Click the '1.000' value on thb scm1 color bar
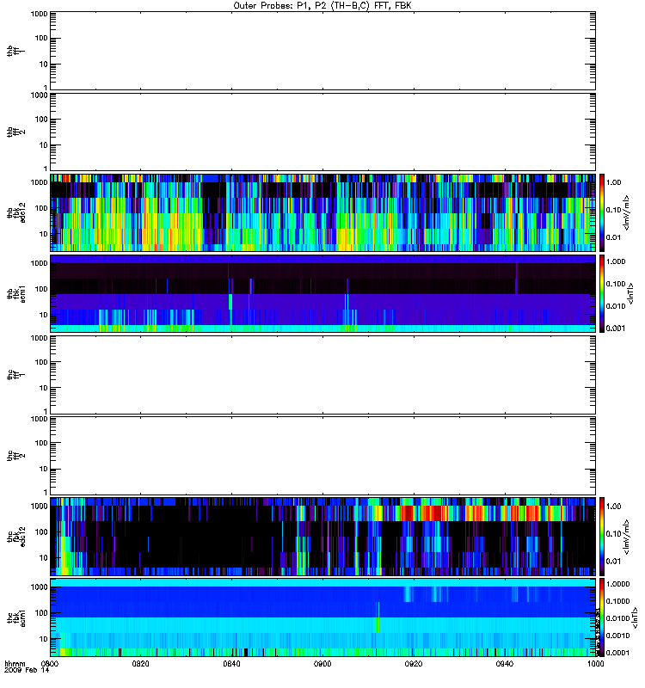 pyautogui.click(x=616, y=261)
